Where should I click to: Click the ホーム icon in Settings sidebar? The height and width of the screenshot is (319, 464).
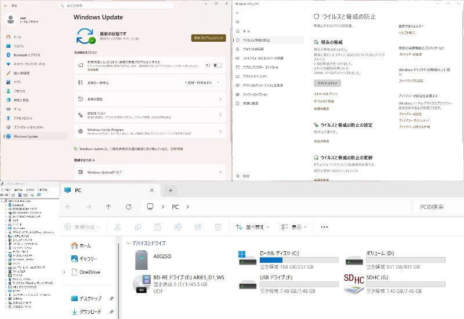point(8,37)
